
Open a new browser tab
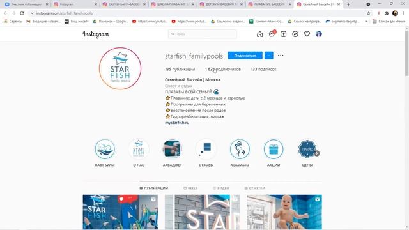(x=348, y=4)
